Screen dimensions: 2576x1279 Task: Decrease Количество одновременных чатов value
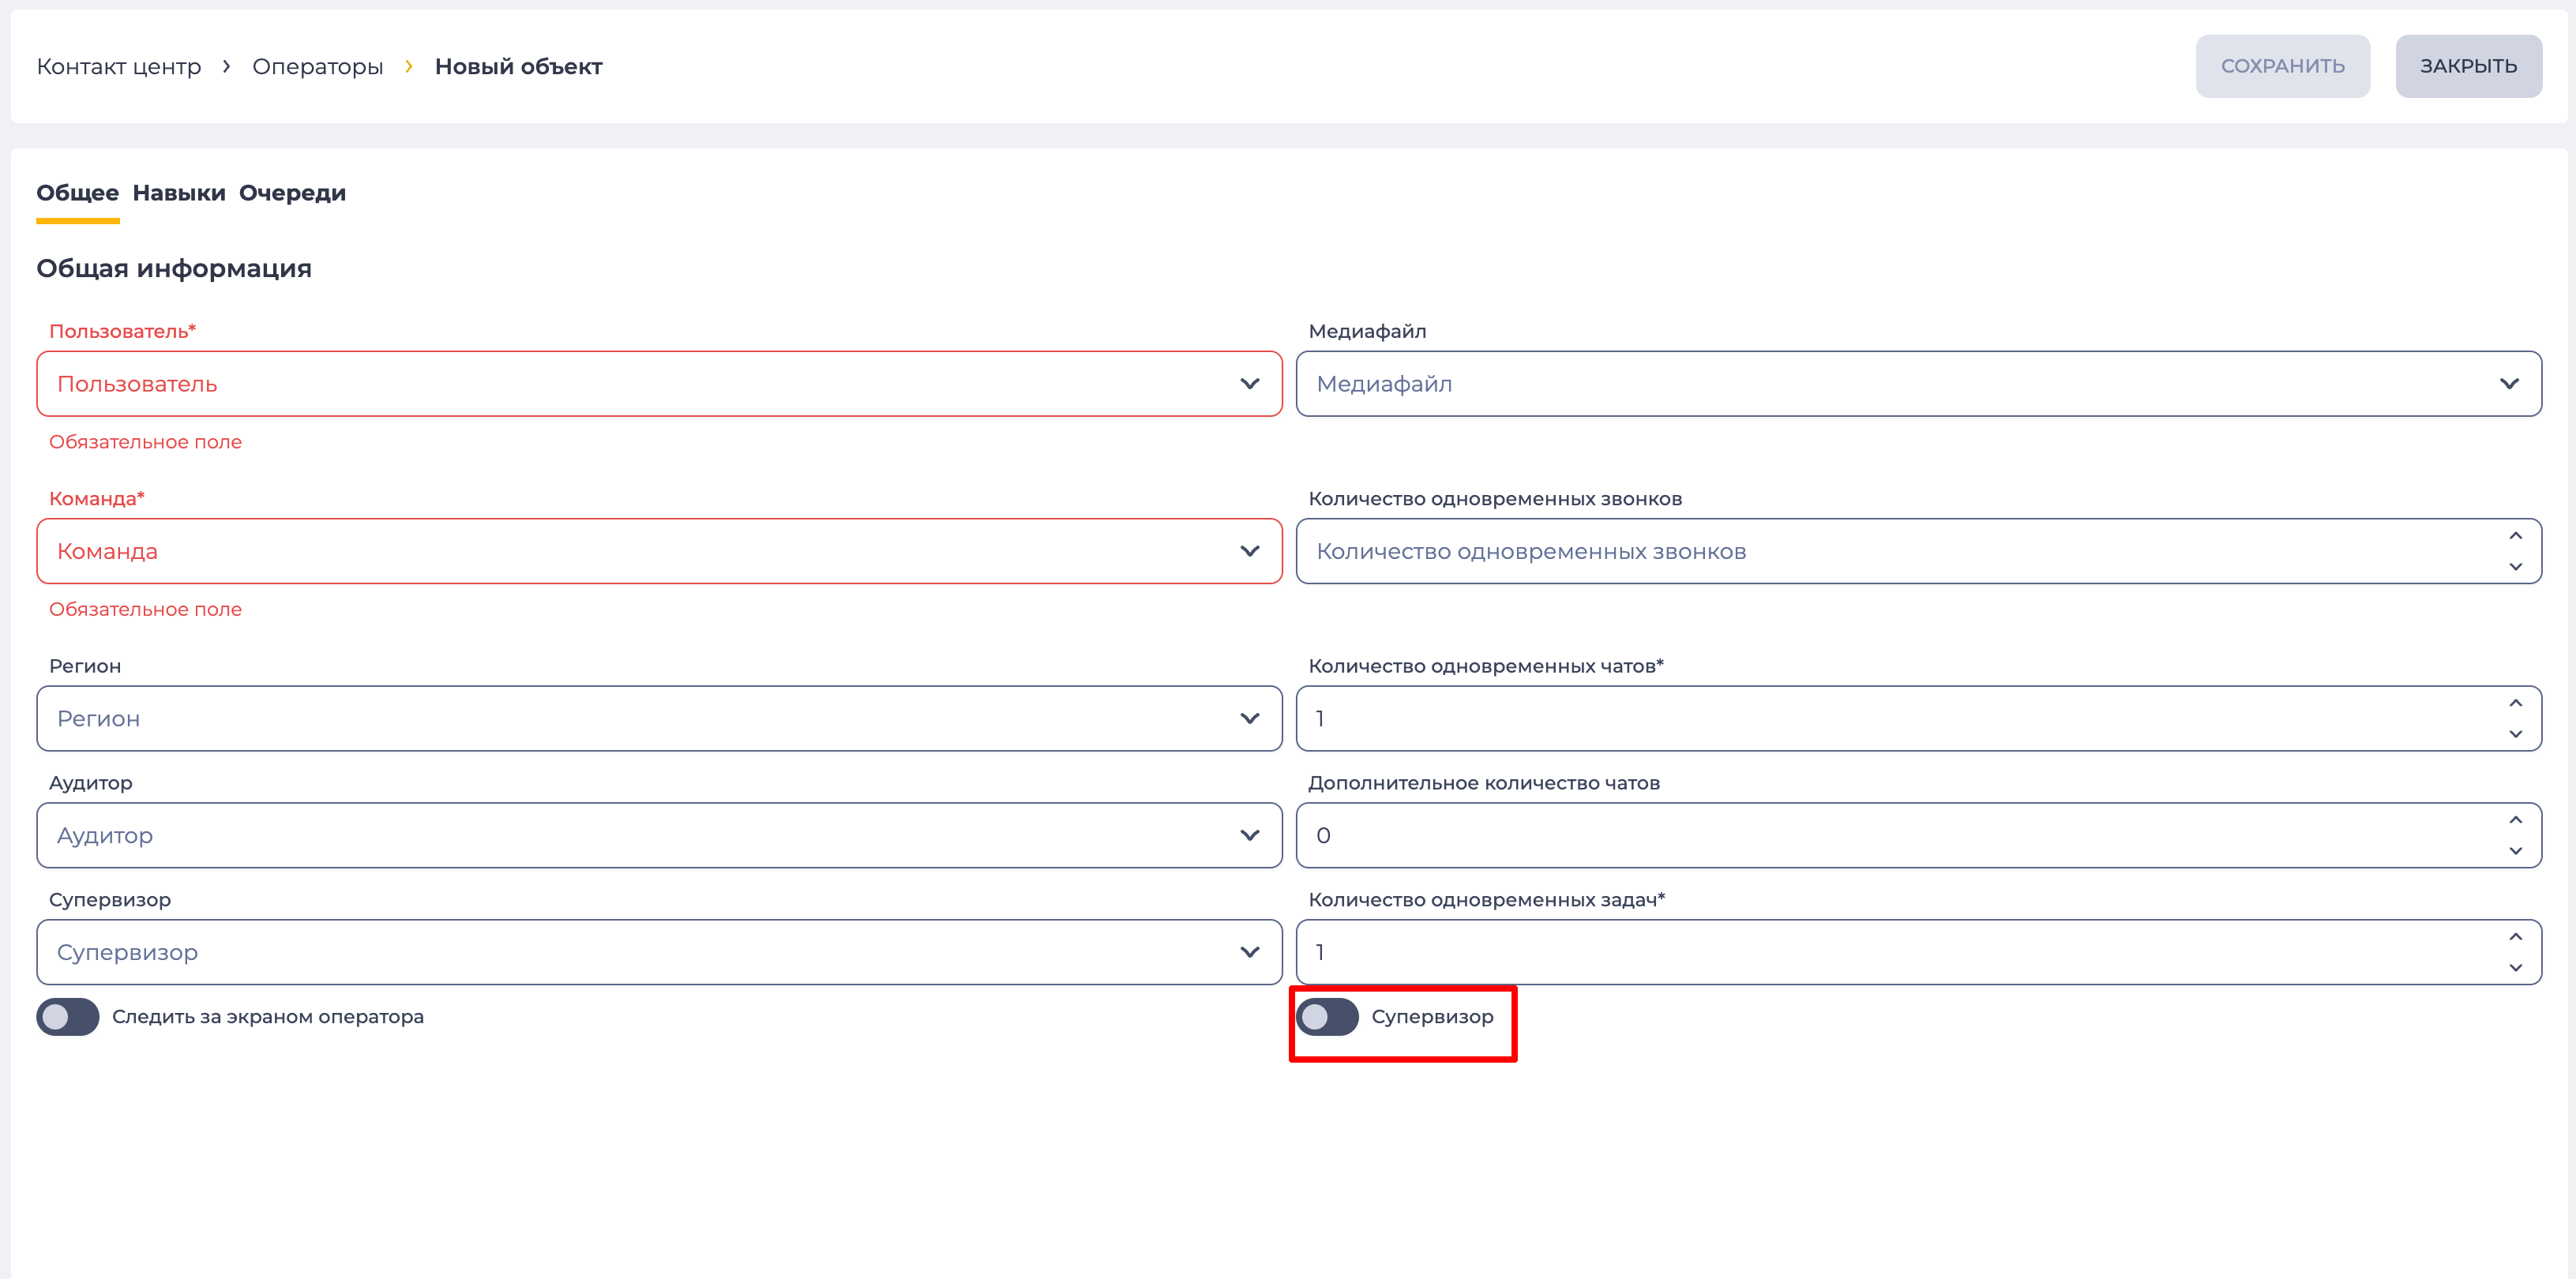point(2515,734)
